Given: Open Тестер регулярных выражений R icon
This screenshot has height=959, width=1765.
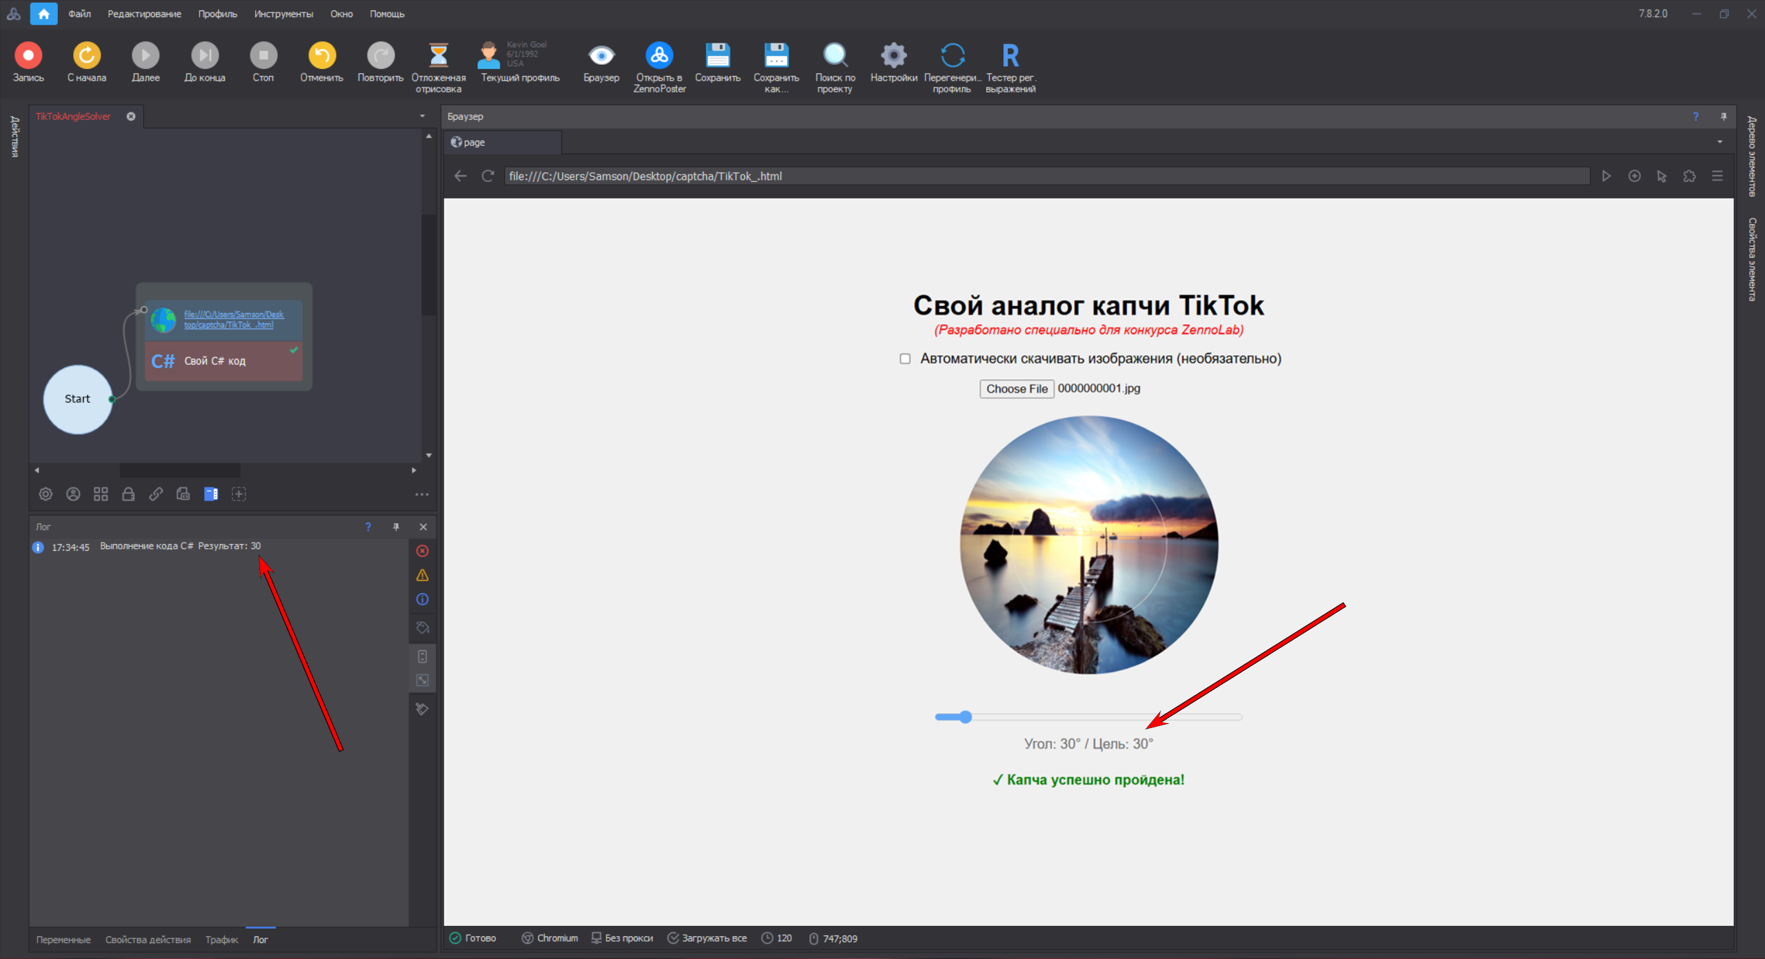Looking at the screenshot, I should click(x=1010, y=55).
